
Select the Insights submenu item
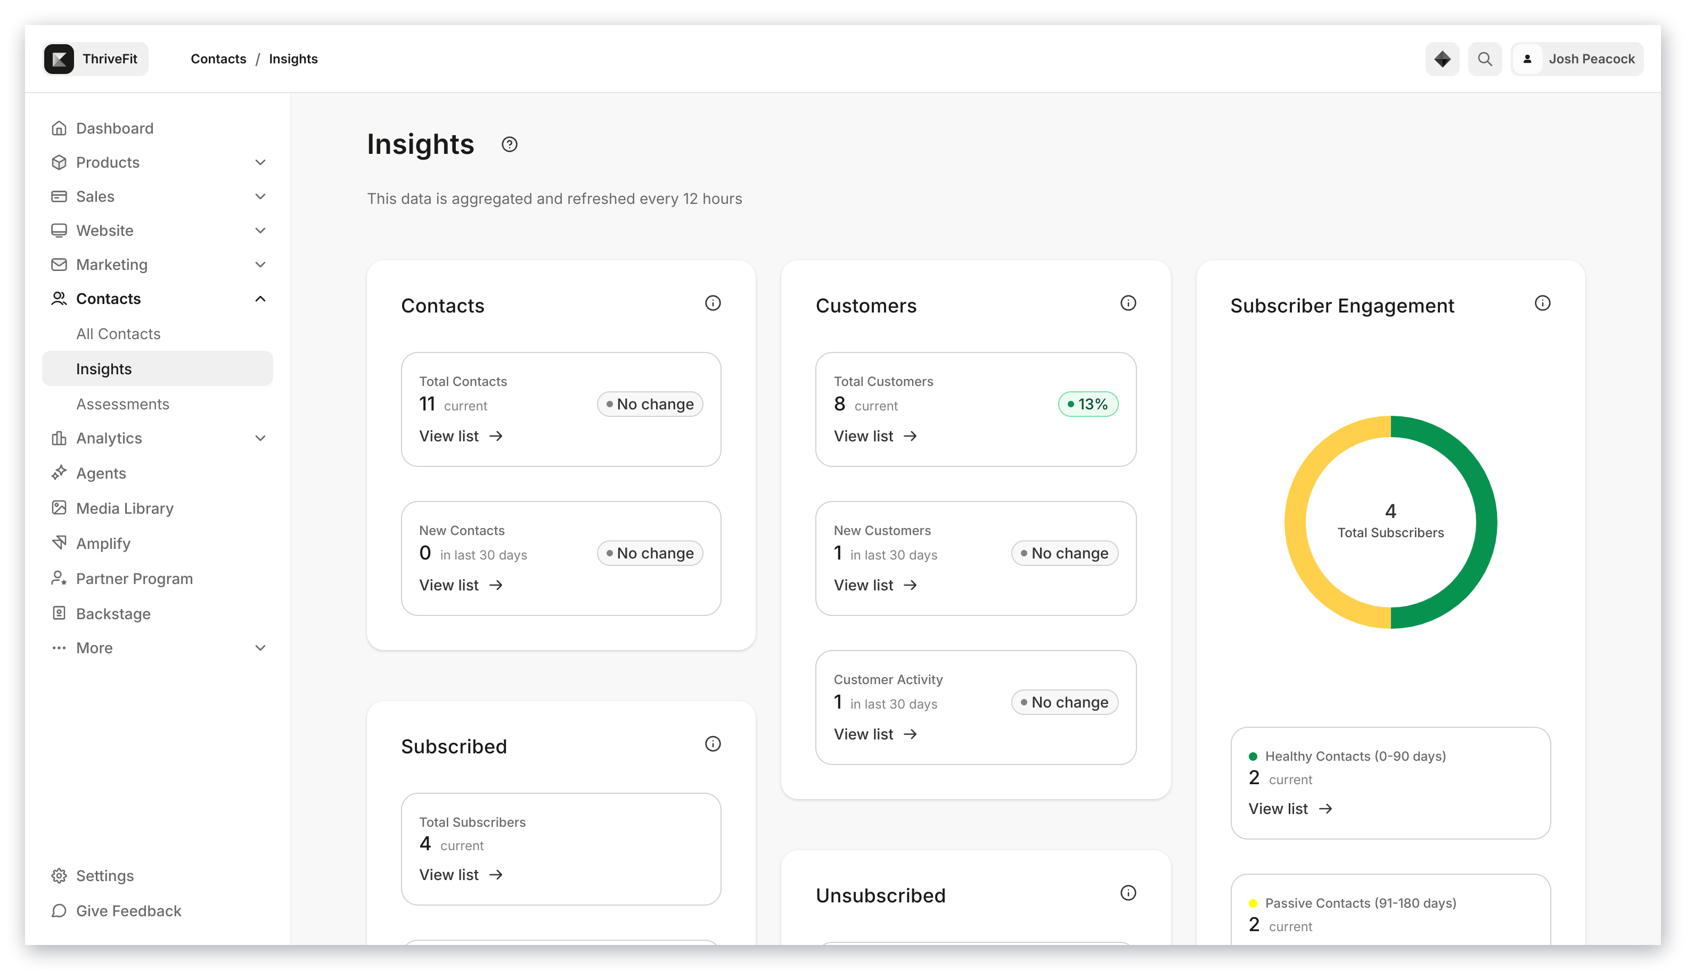pos(157,368)
